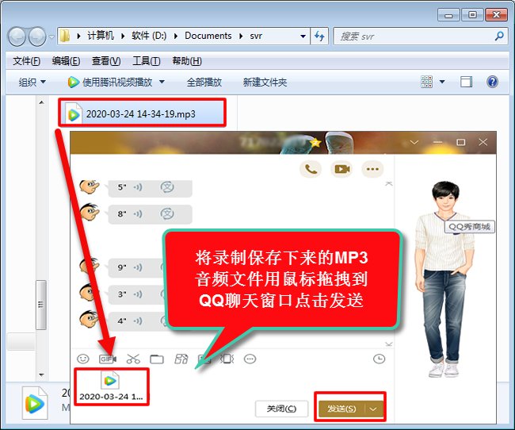Start a voice call in QQ chat
The image size is (515, 430).
(x=311, y=169)
